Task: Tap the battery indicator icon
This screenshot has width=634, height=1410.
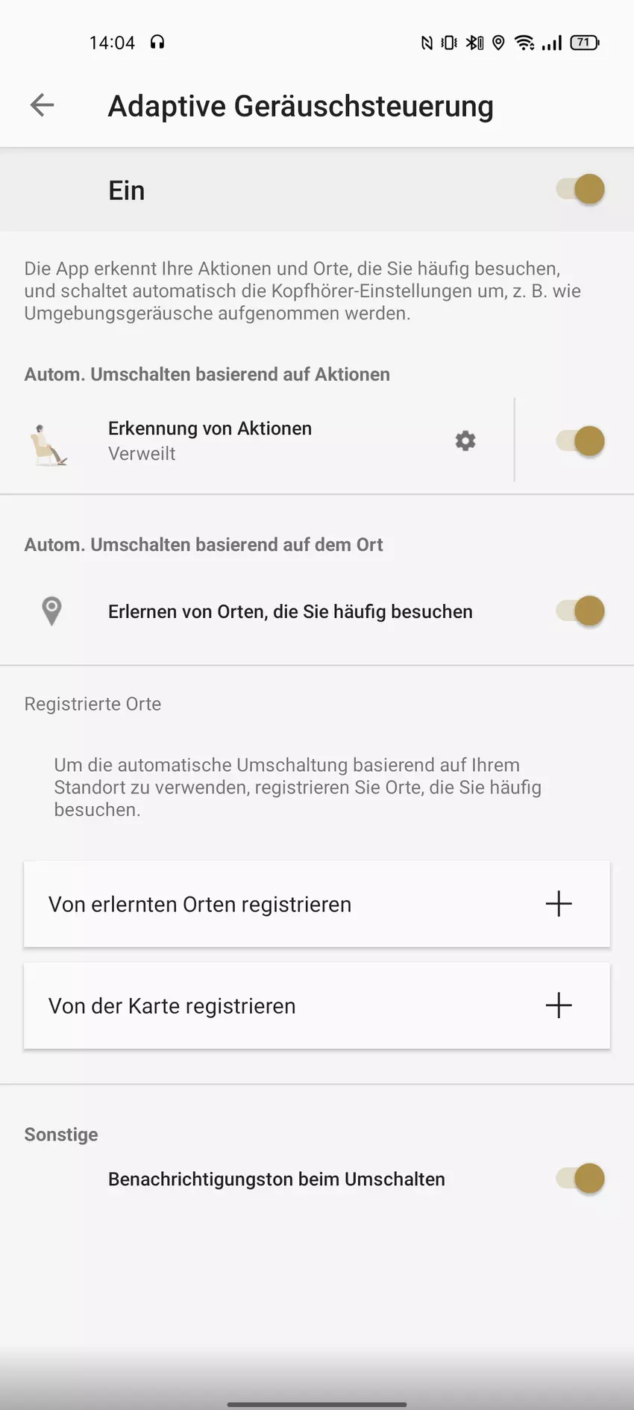Action: (585, 43)
